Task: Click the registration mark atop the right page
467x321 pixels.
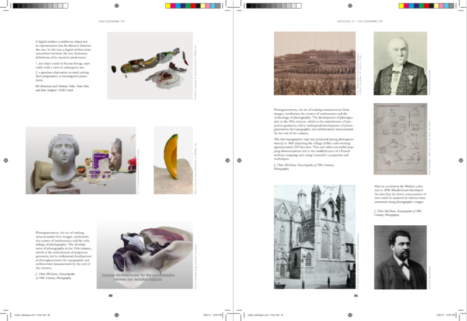Action: 350,6
